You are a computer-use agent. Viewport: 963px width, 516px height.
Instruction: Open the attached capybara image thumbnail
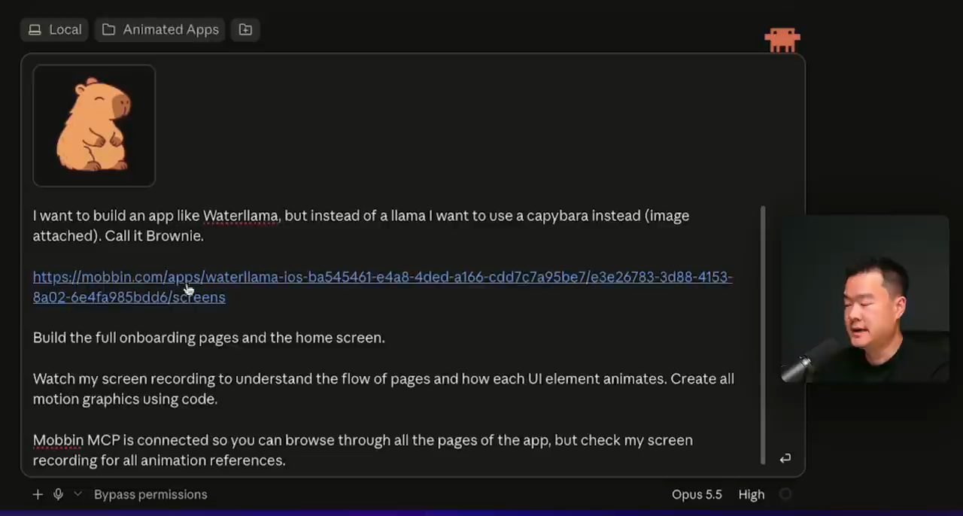(x=94, y=126)
